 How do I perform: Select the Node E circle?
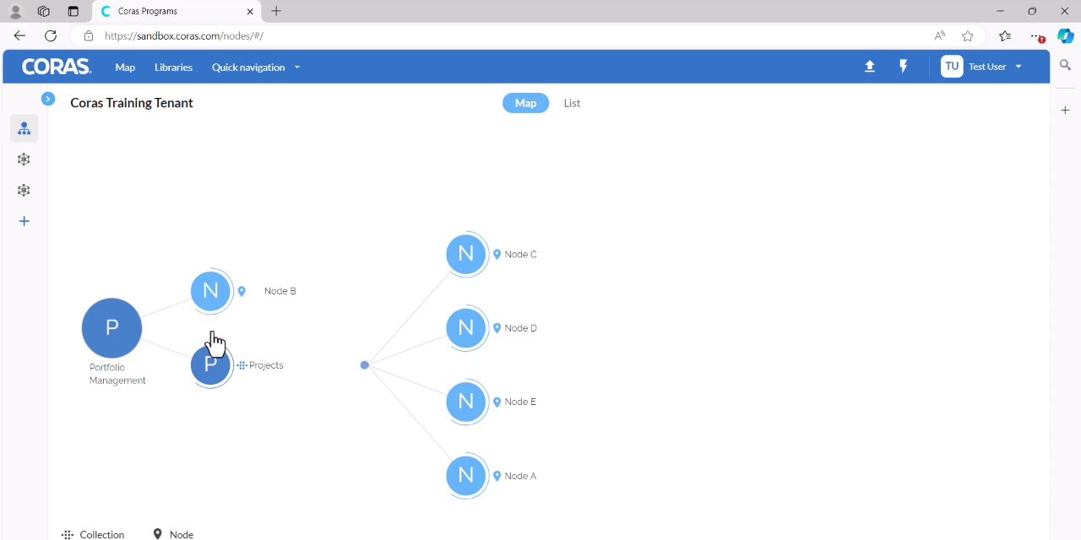tap(466, 402)
